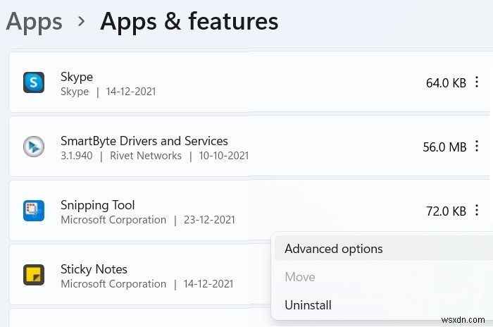
Task: Click the SmartByte Drivers and Services icon
Action: coord(34,147)
